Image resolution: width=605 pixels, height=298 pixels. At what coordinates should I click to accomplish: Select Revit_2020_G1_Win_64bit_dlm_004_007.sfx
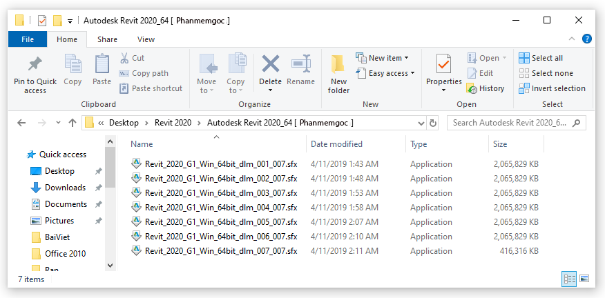(221, 208)
